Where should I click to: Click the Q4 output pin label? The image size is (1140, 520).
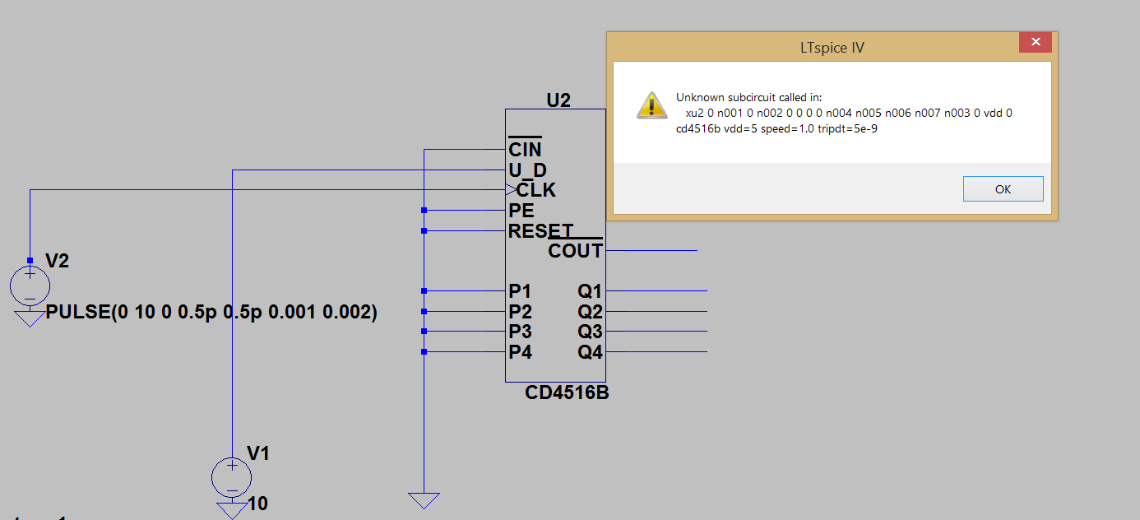tap(591, 352)
